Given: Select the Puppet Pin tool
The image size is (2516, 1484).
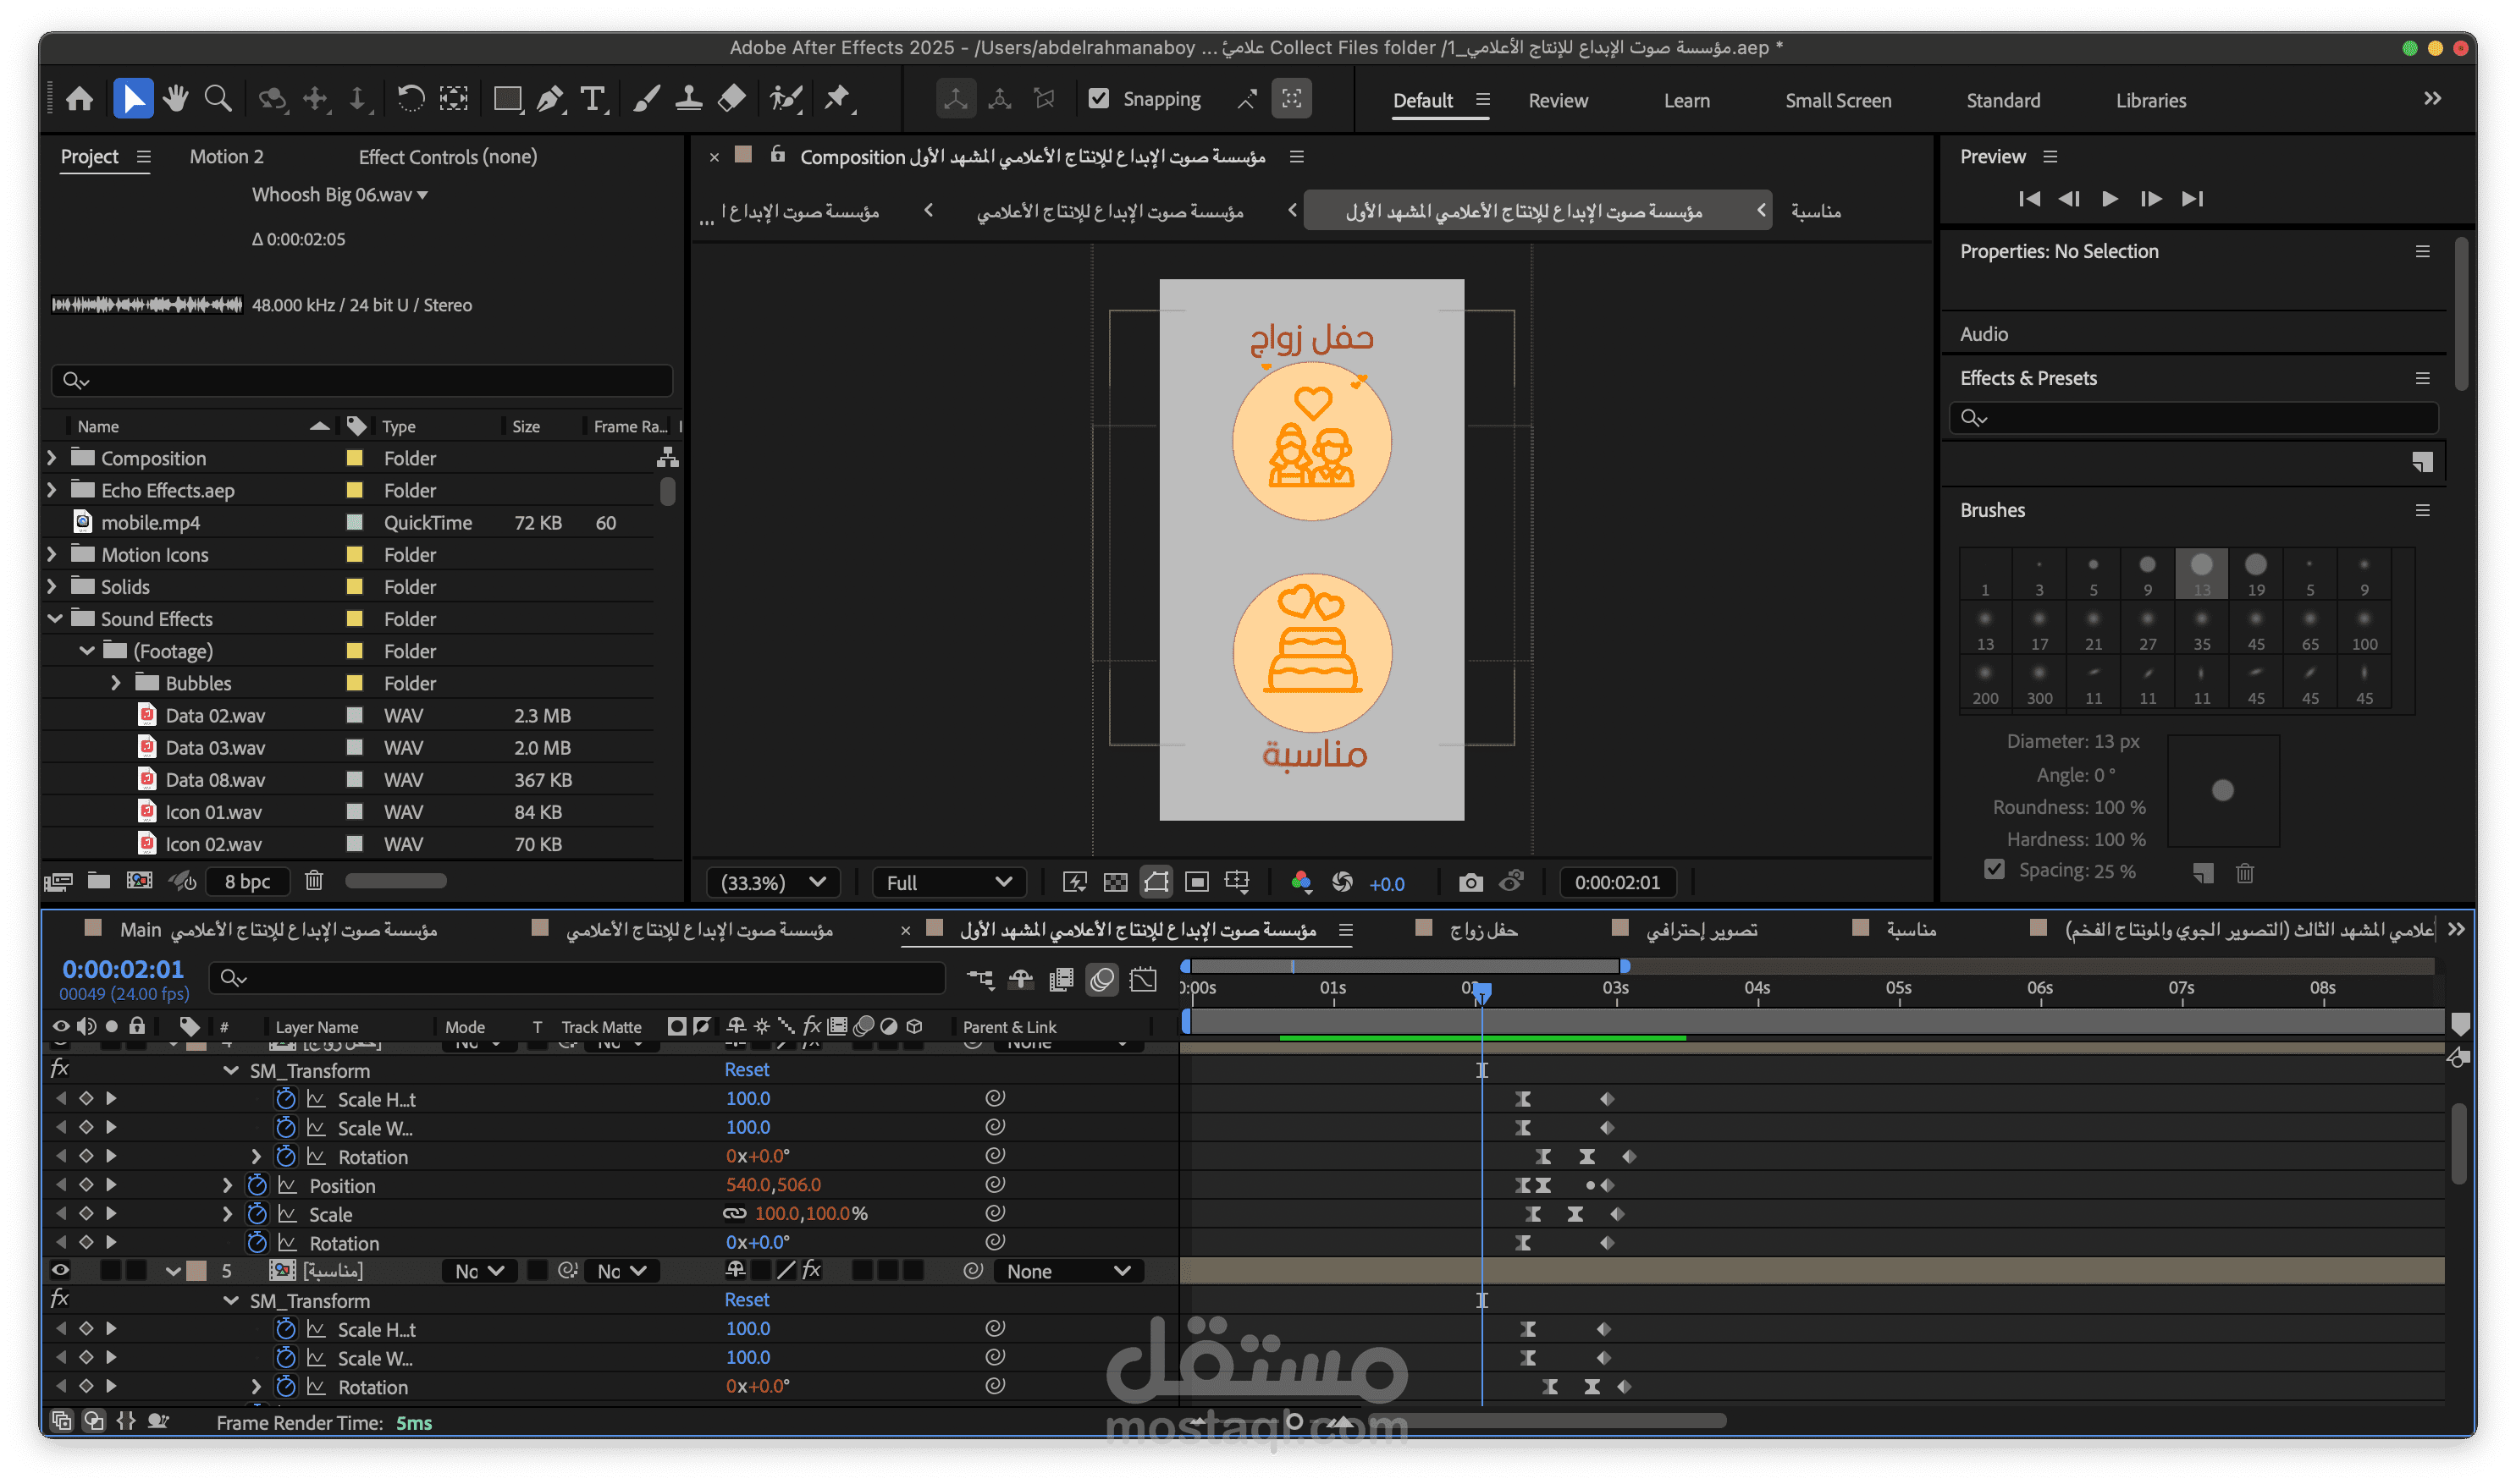Looking at the screenshot, I should [x=836, y=99].
